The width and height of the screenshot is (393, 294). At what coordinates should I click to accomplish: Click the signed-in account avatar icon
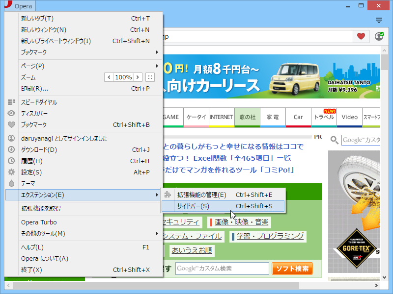click(x=11, y=138)
